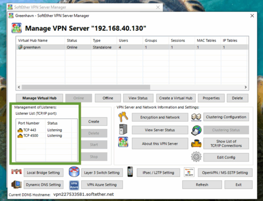The image size is (263, 201).
Task: Click the Groups column header
Action: [x=156, y=41]
